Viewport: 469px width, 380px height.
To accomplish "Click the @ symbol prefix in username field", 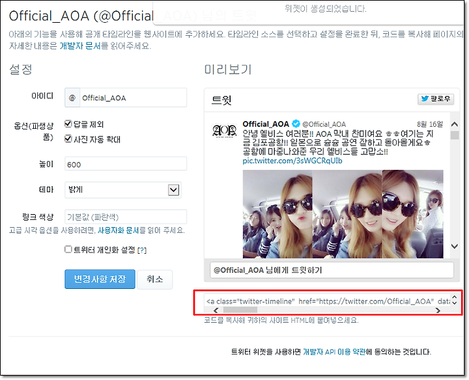I will point(72,98).
